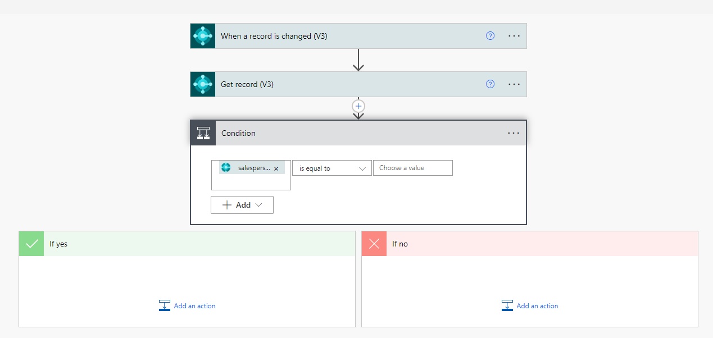The height and width of the screenshot is (338, 713).
Task: Add an action in the If no branch
Action: tap(530, 306)
